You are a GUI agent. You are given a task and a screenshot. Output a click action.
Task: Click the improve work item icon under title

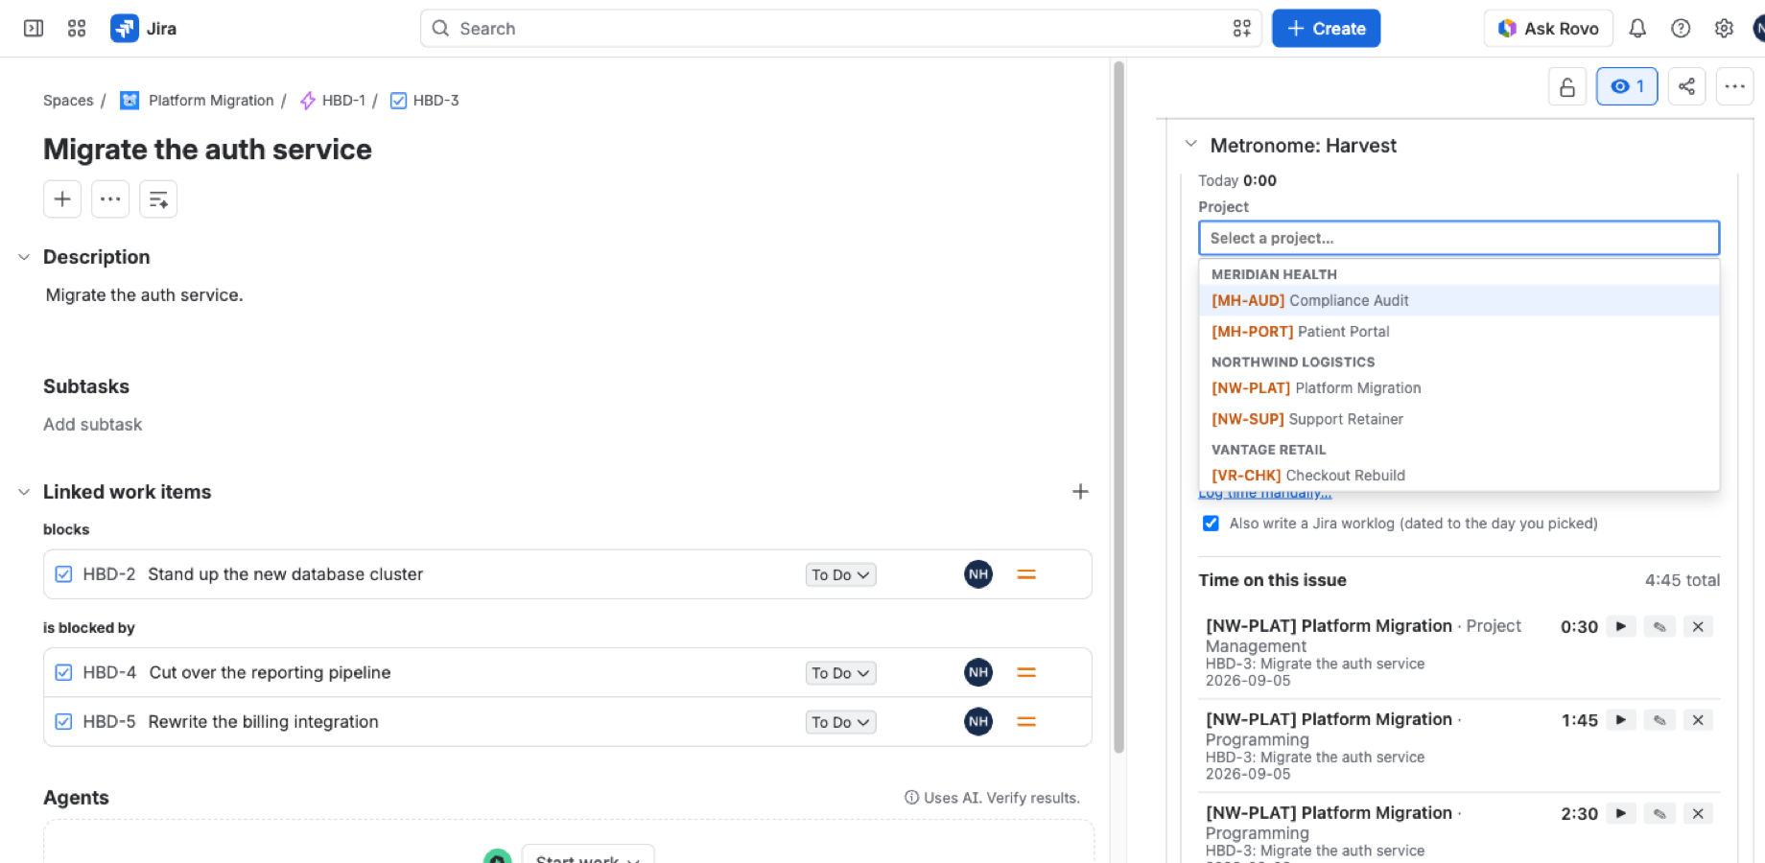click(158, 199)
